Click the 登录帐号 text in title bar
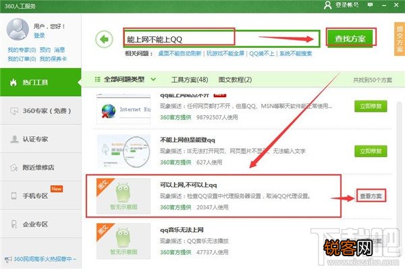 347,5
